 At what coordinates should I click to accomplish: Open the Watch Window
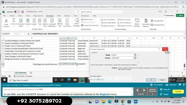click(x=137, y=23)
